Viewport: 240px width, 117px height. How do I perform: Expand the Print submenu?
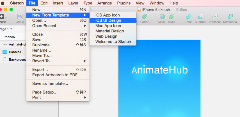58,97
